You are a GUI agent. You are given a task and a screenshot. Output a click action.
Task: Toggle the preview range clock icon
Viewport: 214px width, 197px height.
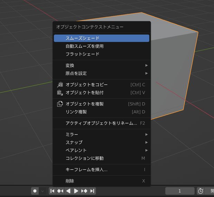click(x=201, y=191)
